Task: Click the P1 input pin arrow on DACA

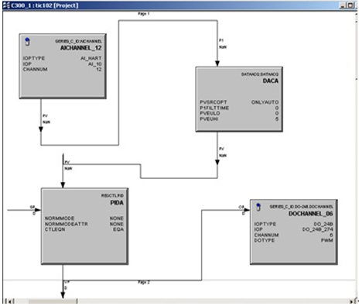Action: coord(217,64)
